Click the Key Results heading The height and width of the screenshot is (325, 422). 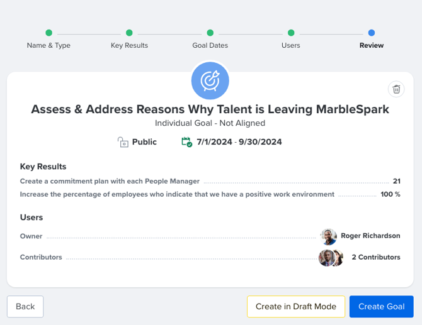coord(43,167)
